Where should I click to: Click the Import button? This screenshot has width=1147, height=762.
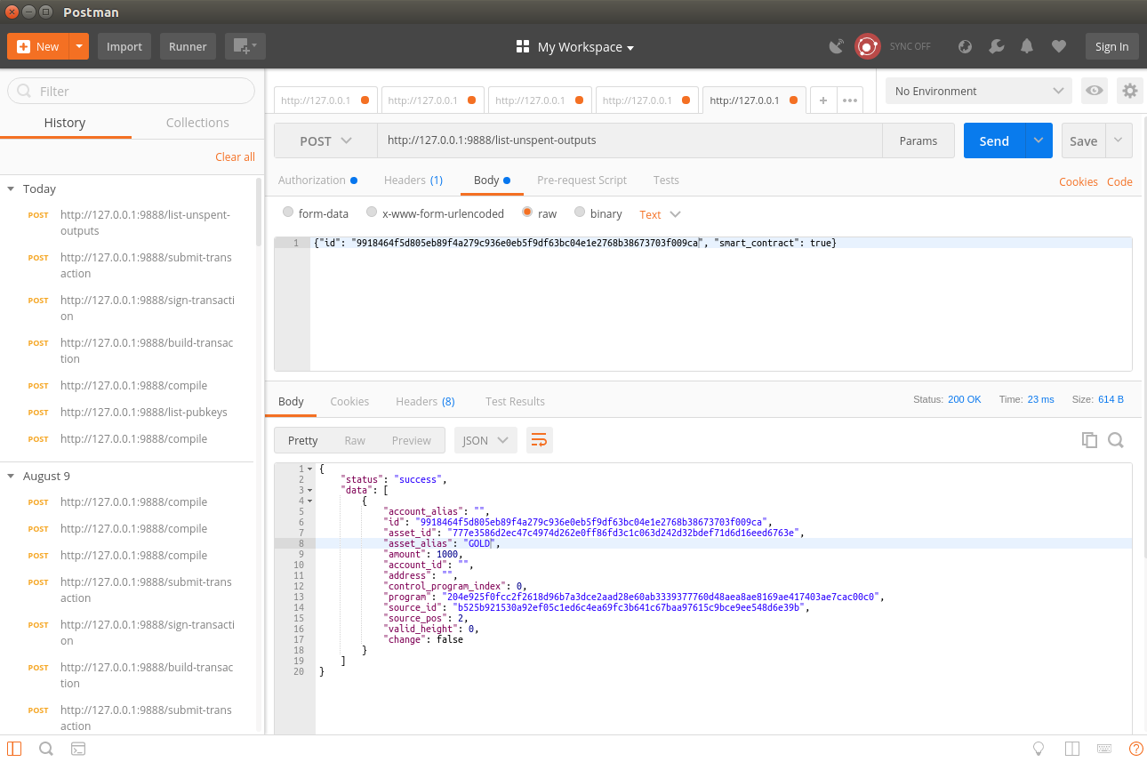(x=124, y=46)
